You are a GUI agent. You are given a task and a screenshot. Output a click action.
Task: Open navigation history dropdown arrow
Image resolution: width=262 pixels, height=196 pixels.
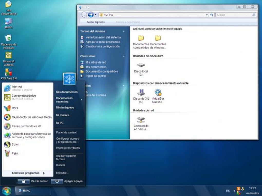[96, 15]
